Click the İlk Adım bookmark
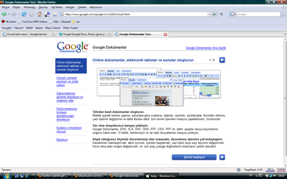287x179 pixels. click(x=9, y=21)
